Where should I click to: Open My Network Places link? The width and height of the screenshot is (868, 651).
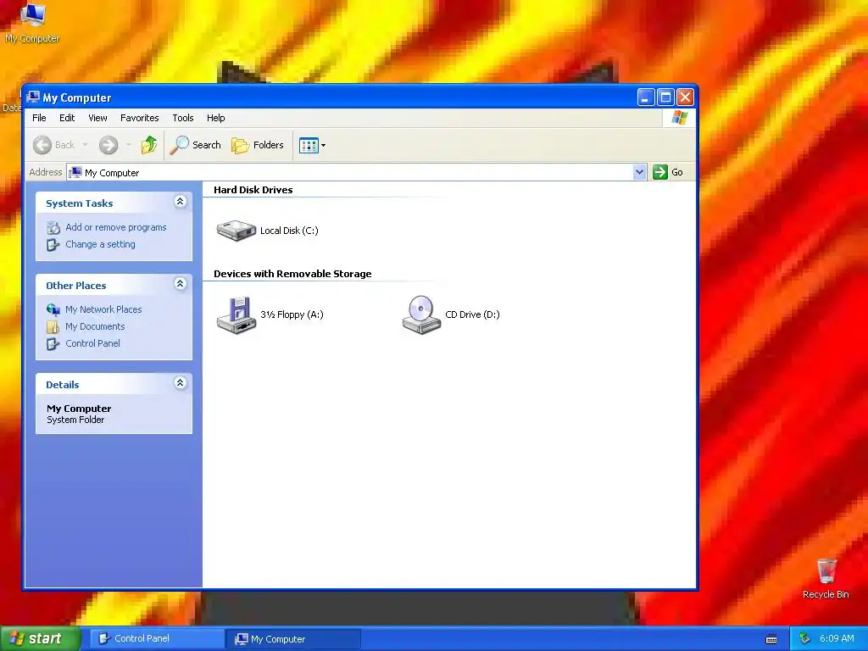click(103, 309)
